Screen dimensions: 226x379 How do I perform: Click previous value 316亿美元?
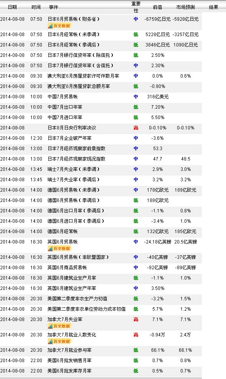tap(157, 97)
